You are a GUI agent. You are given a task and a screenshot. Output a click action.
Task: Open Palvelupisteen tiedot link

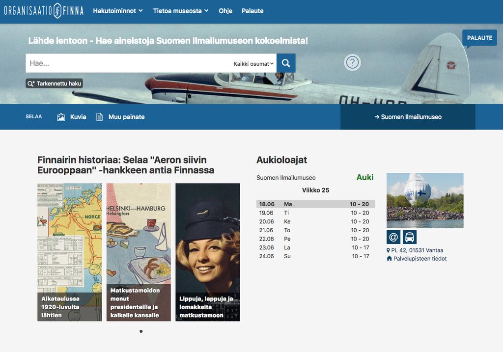(x=420, y=258)
